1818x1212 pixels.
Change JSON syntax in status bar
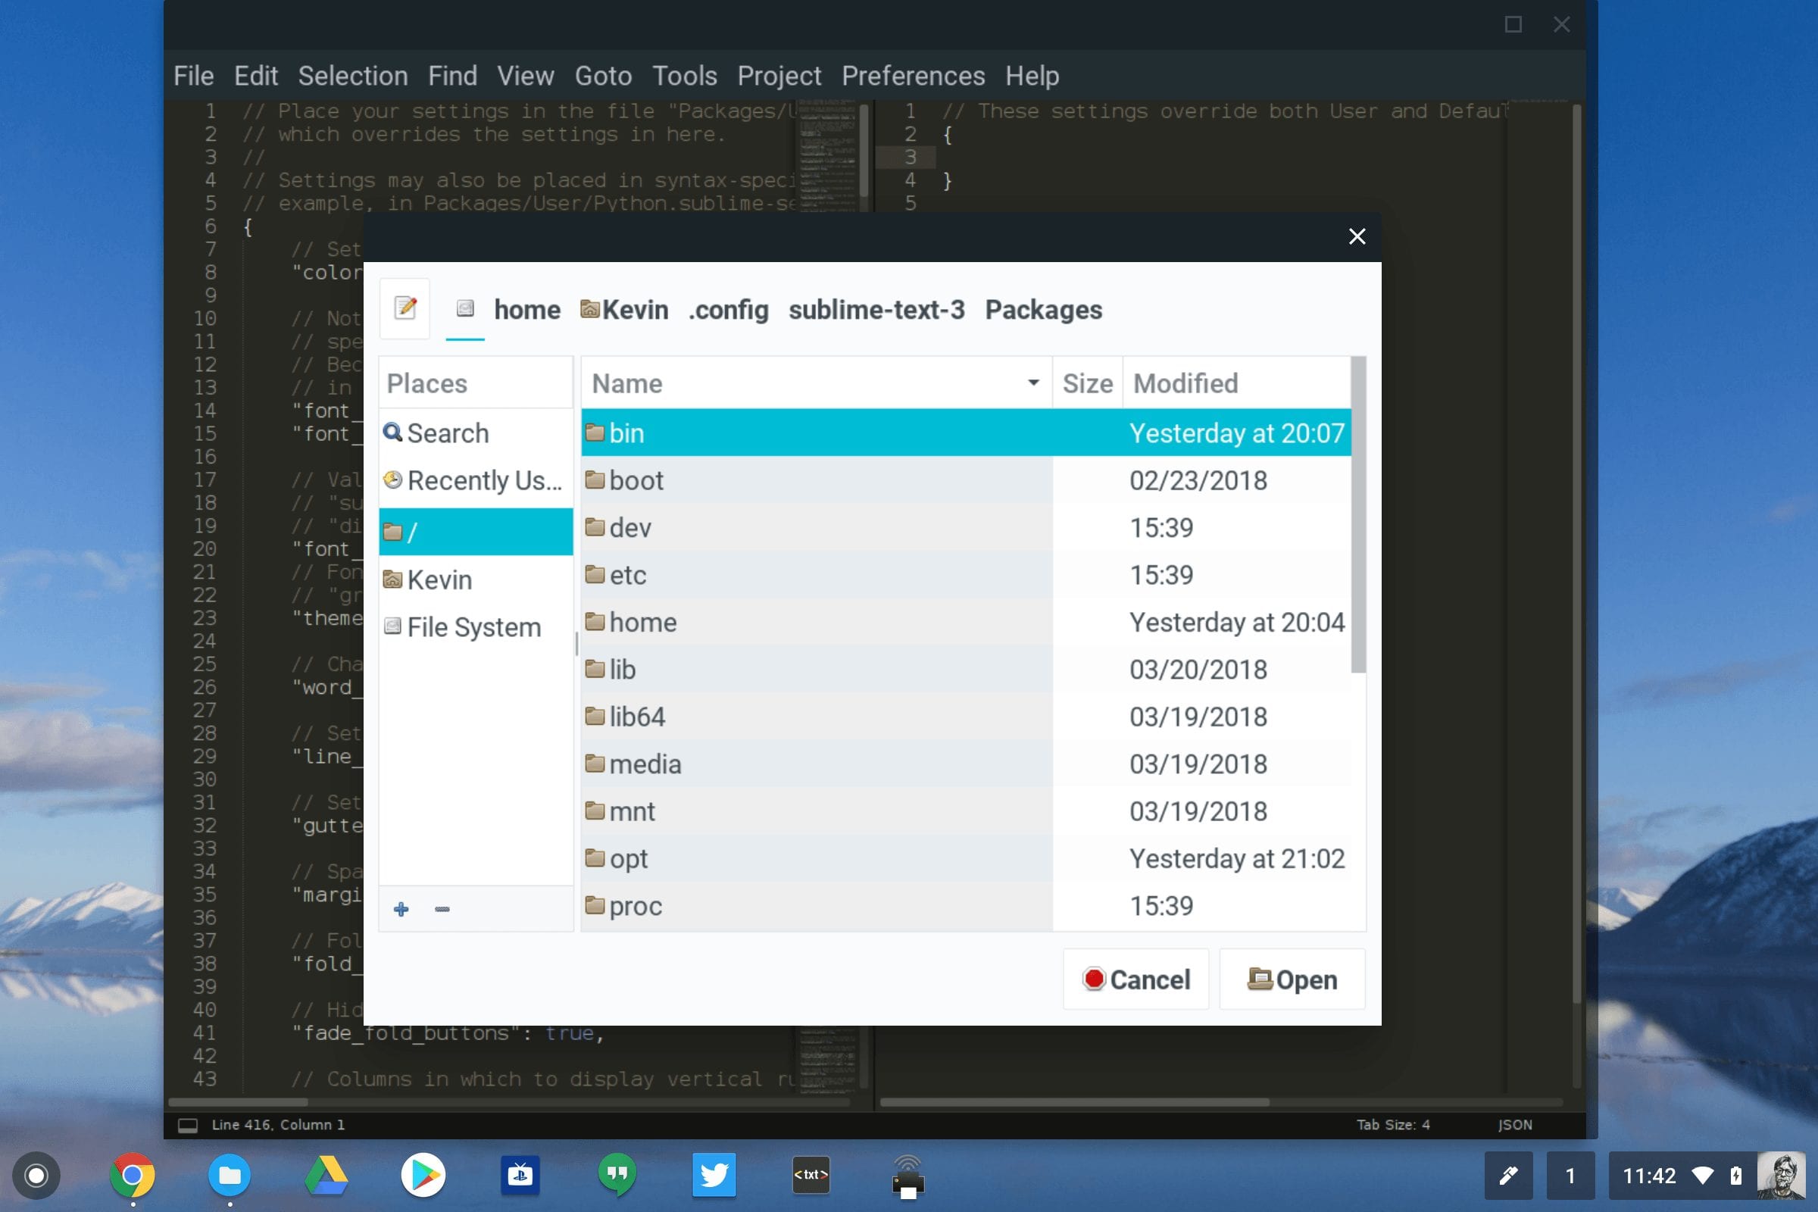[x=1515, y=1125]
